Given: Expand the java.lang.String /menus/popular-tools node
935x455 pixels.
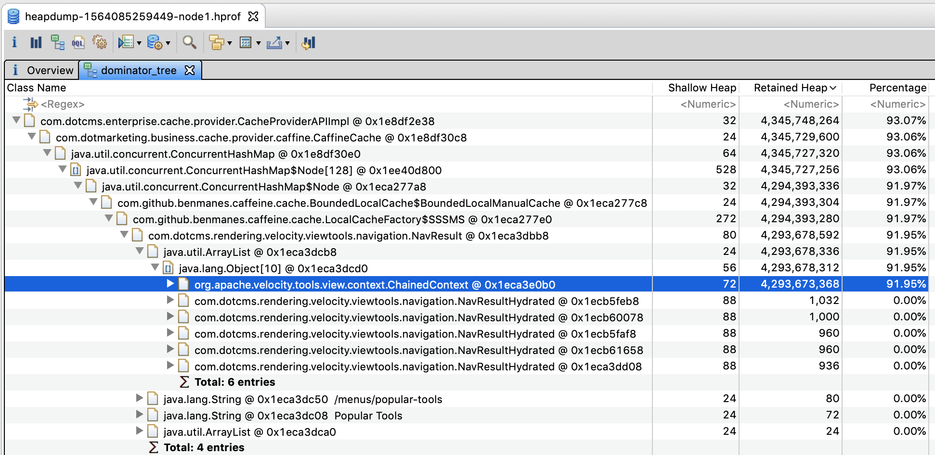Looking at the screenshot, I should click(139, 399).
